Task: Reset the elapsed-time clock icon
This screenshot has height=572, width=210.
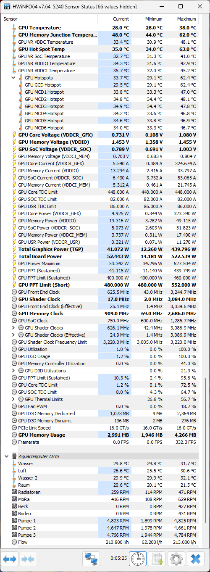Action: pyautogui.click(x=138, y=559)
